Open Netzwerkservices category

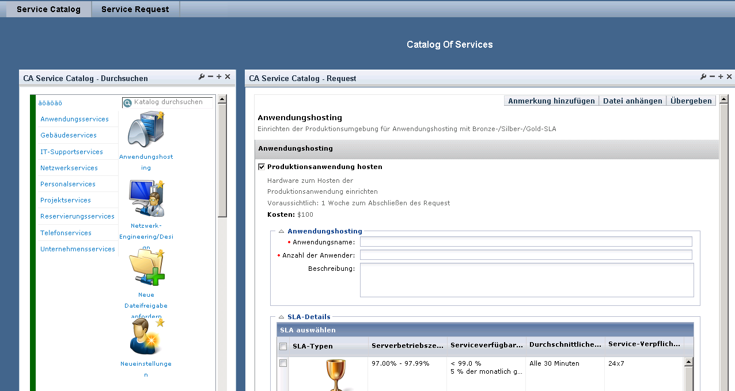click(69, 168)
